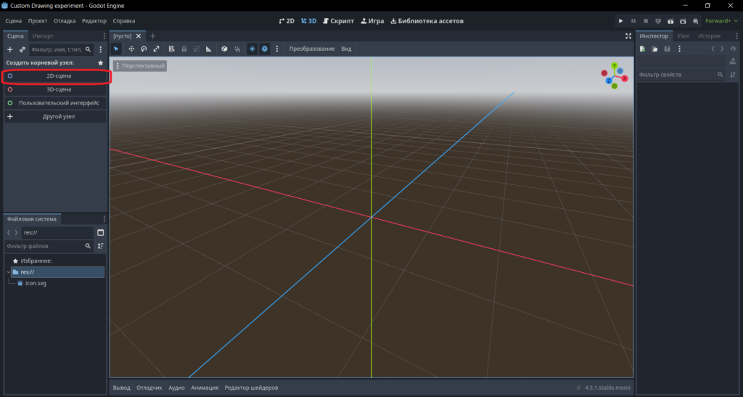743x397 pixels.
Task: Switch to the 2D workspace
Action: pyautogui.click(x=286, y=21)
